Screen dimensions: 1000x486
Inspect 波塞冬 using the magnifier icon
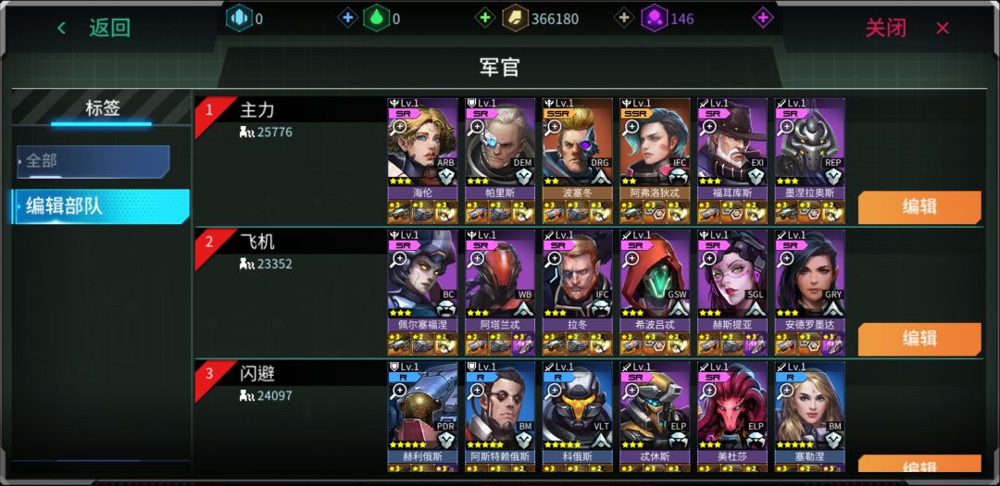(x=555, y=127)
